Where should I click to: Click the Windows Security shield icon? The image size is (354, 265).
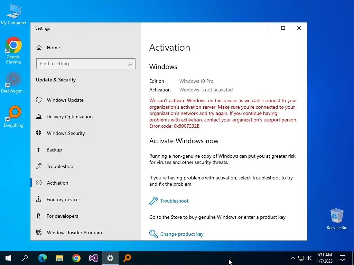[39, 133]
